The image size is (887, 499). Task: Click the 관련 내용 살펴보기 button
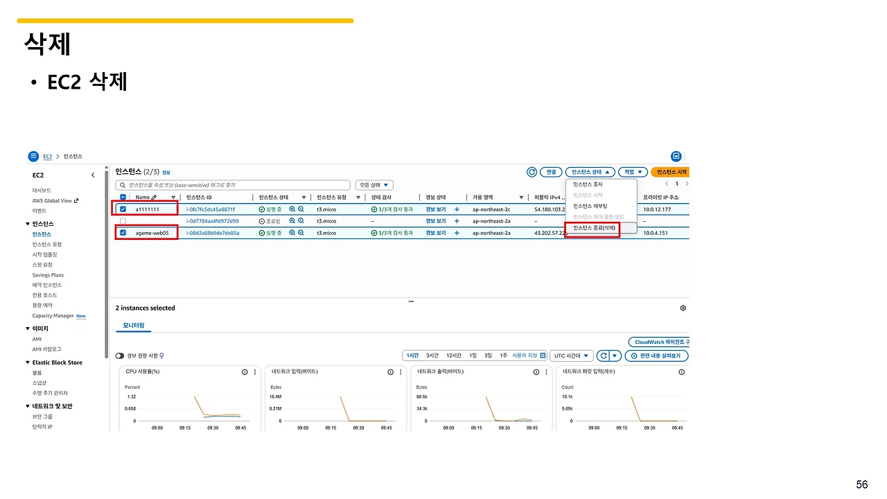click(x=657, y=356)
